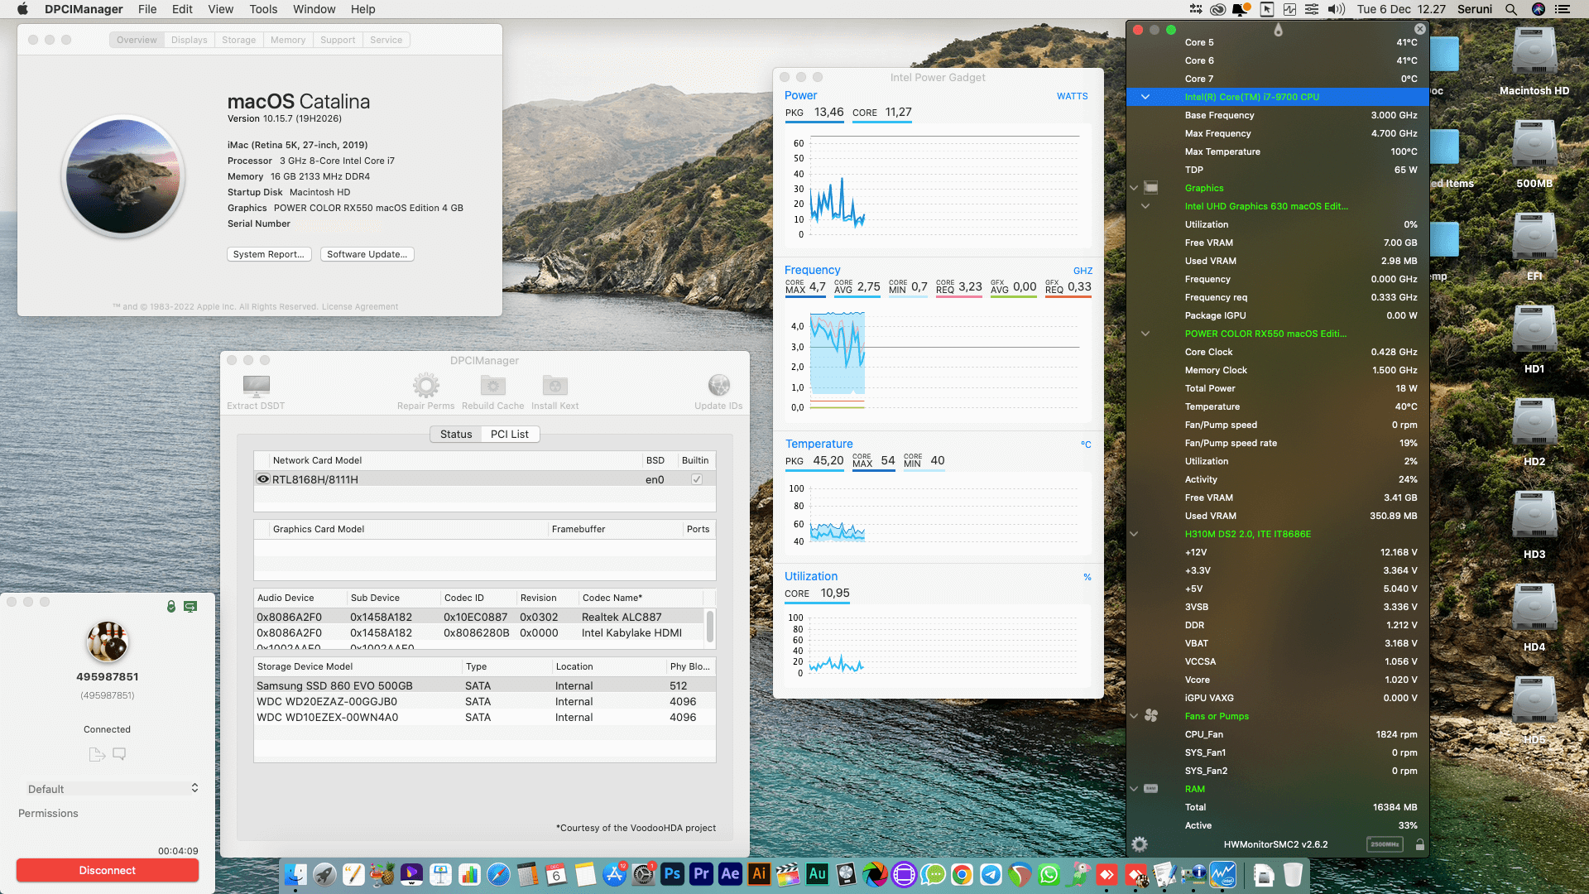The image size is (1589, 894).
Task: Click the System Report button
Action: [x=269, y=254]
